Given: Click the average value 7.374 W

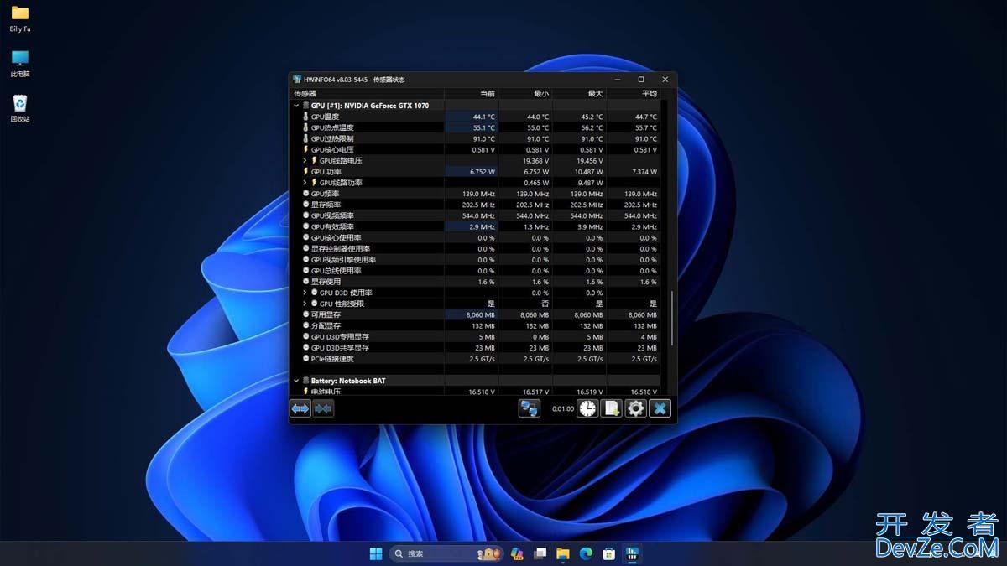Looking at the screenshot, I should (643, 172).
